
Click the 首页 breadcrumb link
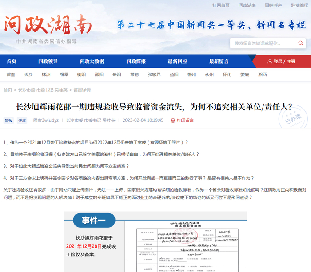click(8, 90)
